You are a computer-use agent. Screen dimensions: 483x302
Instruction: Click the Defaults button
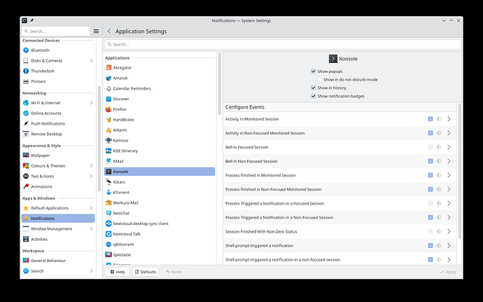pos(144,271)
